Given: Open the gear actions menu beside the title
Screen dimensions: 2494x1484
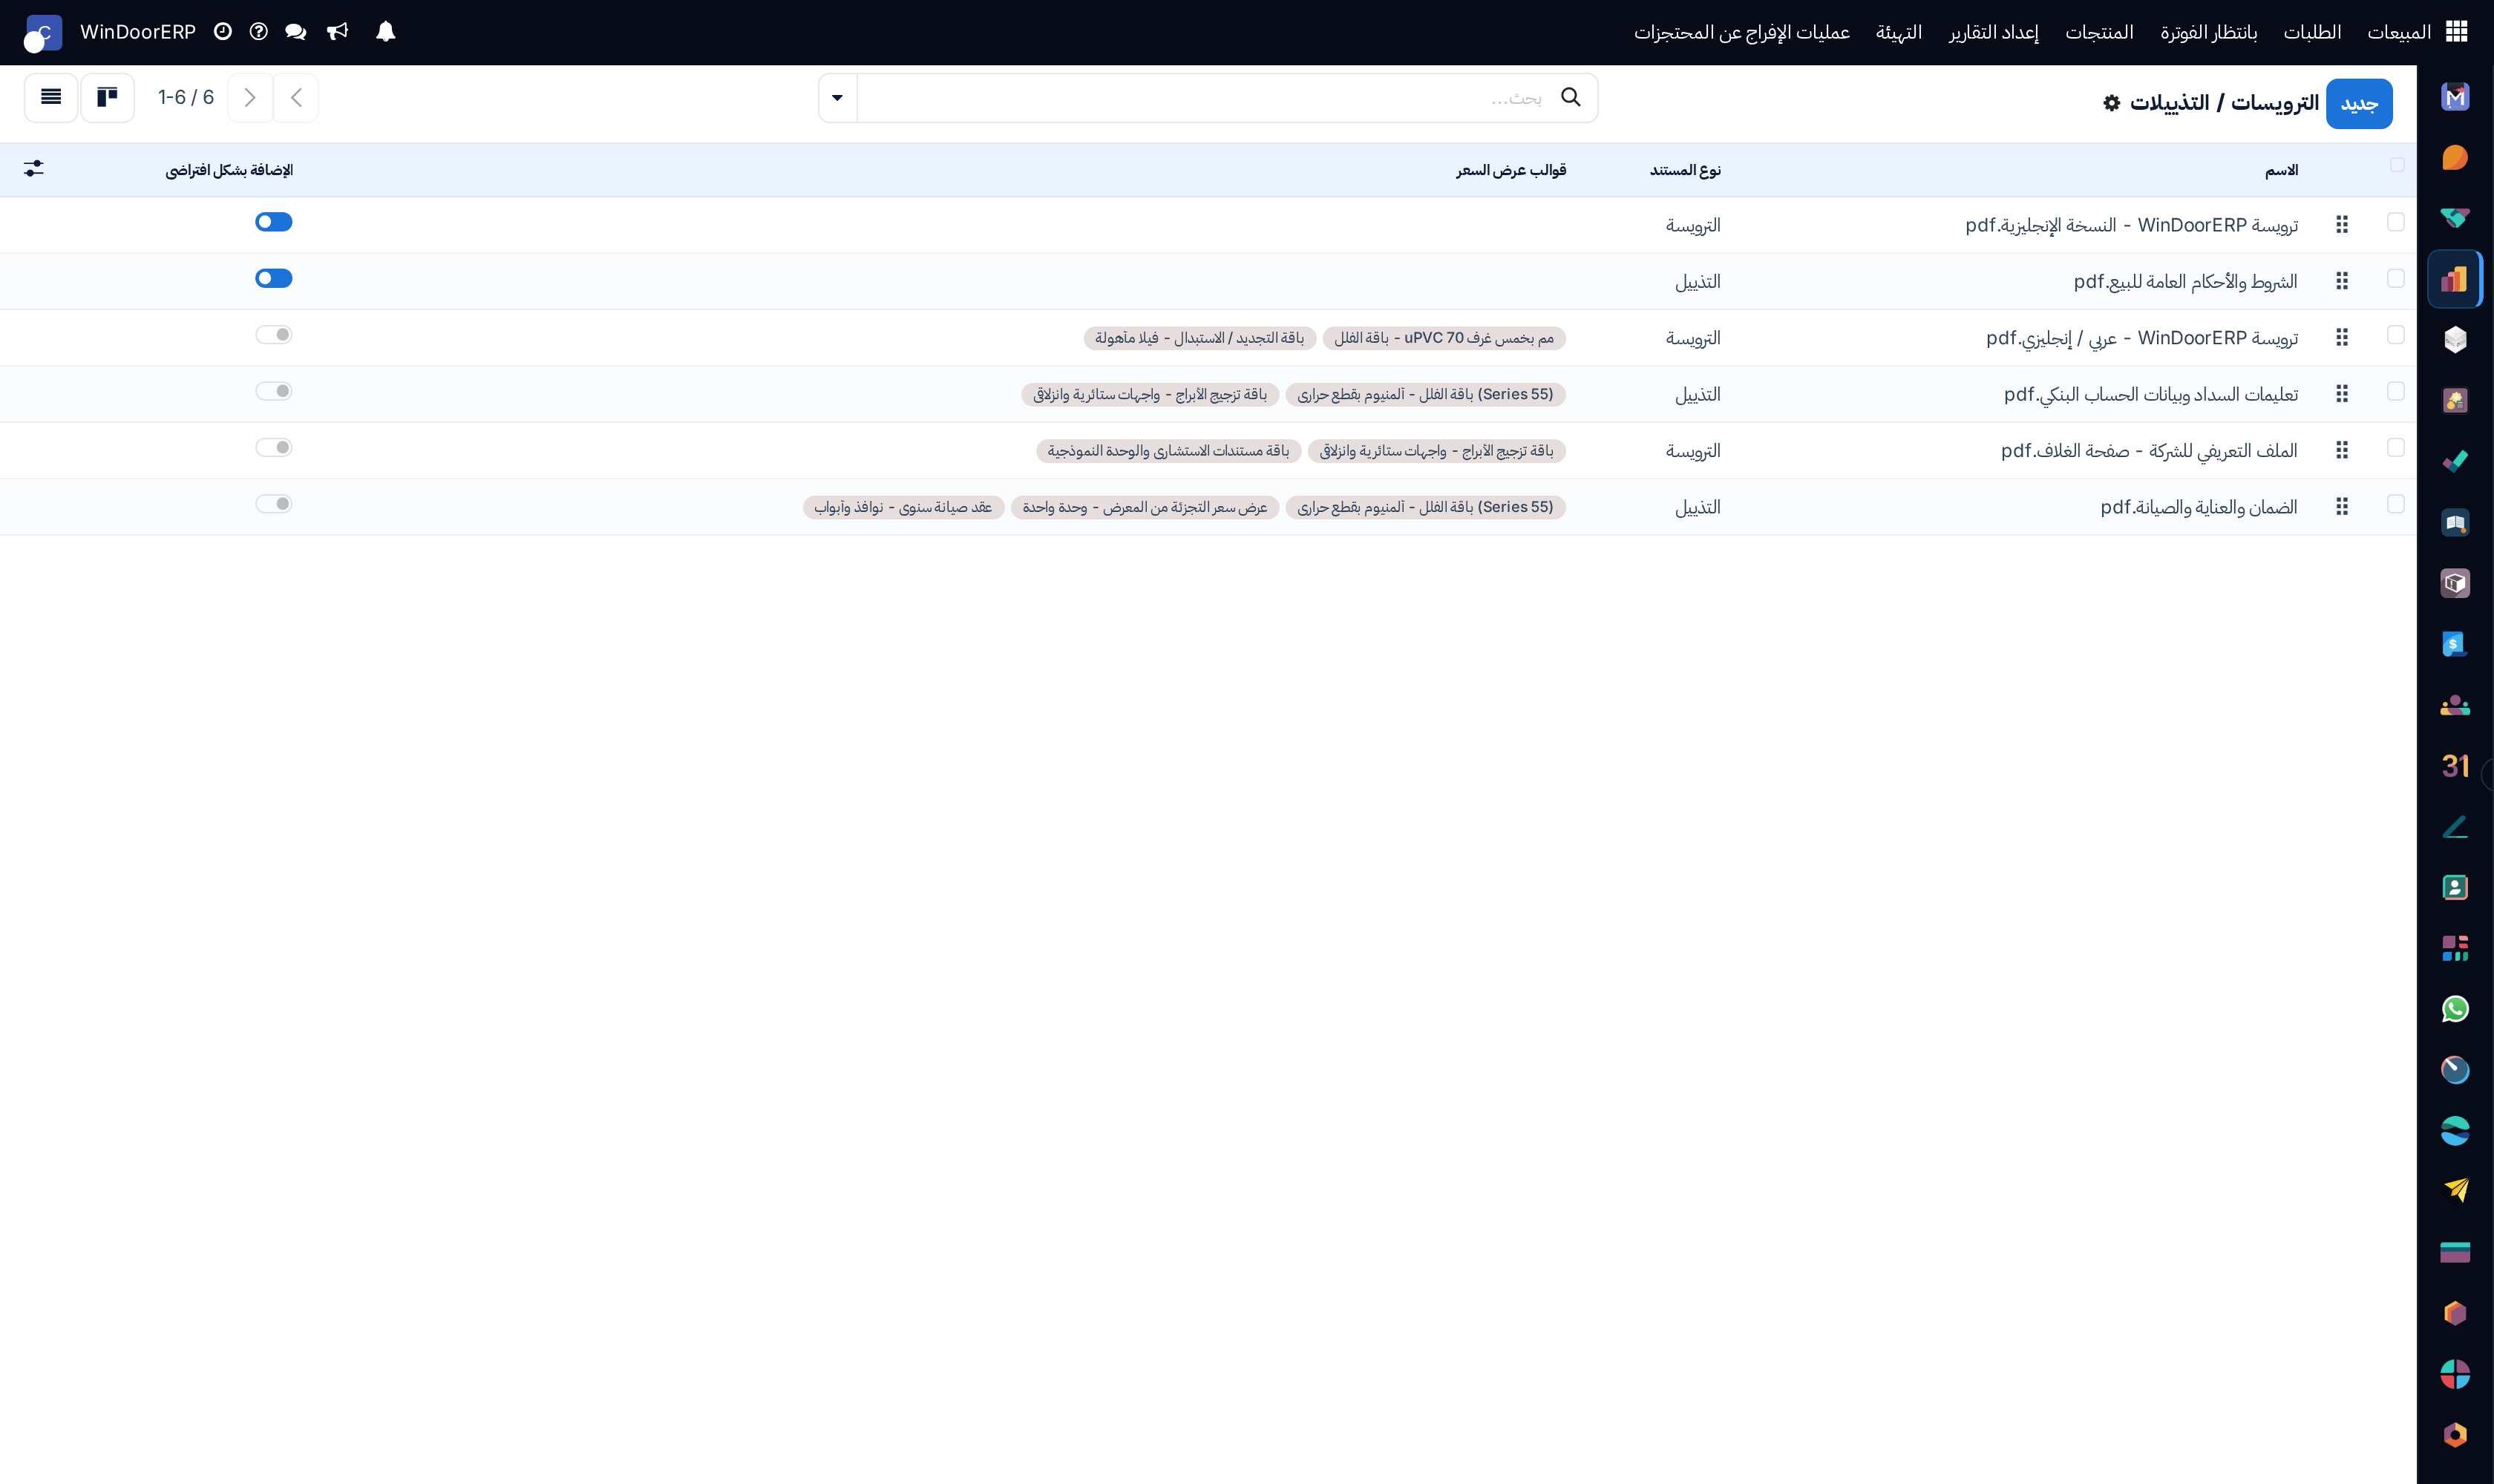Looking at the screenshot, I should (2111, 103).
